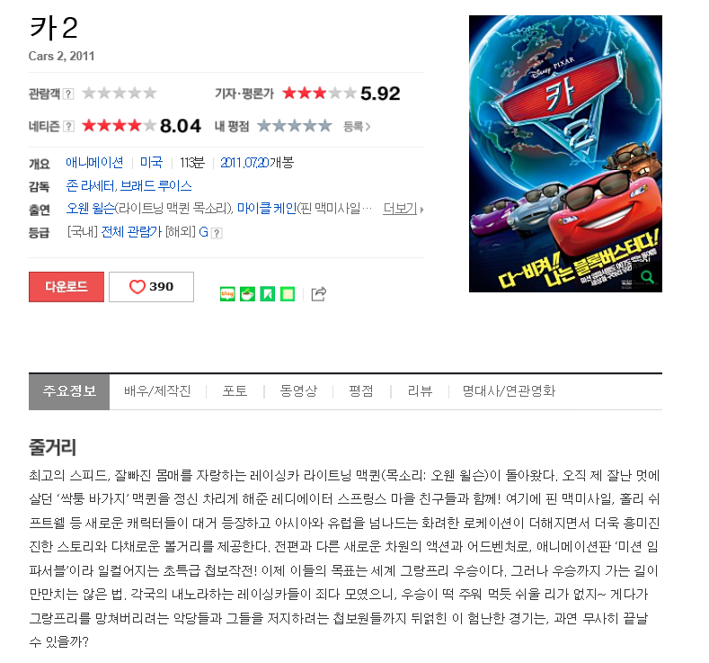Open help icon next to 네티즌
Viewport: 709px width, 663px height.
coord(68,126)
